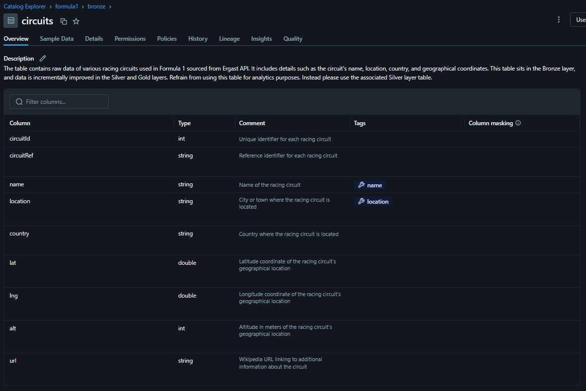
Task: Open the three-dot kebab menu
Action: [x=558, y=19]
